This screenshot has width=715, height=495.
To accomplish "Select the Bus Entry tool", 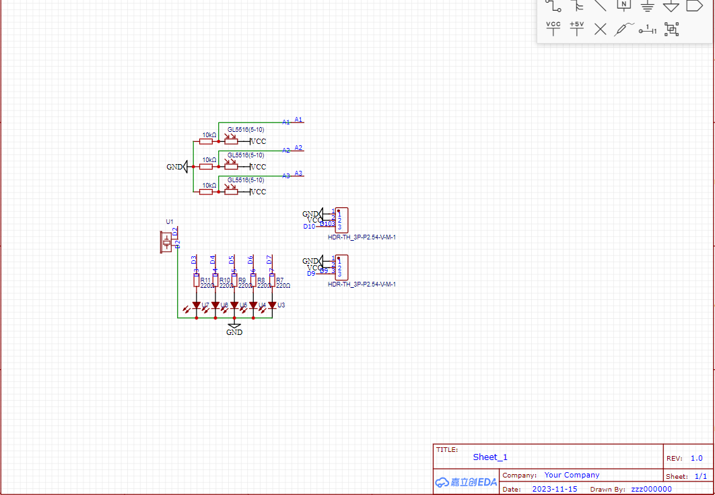I will coord(577,5).
